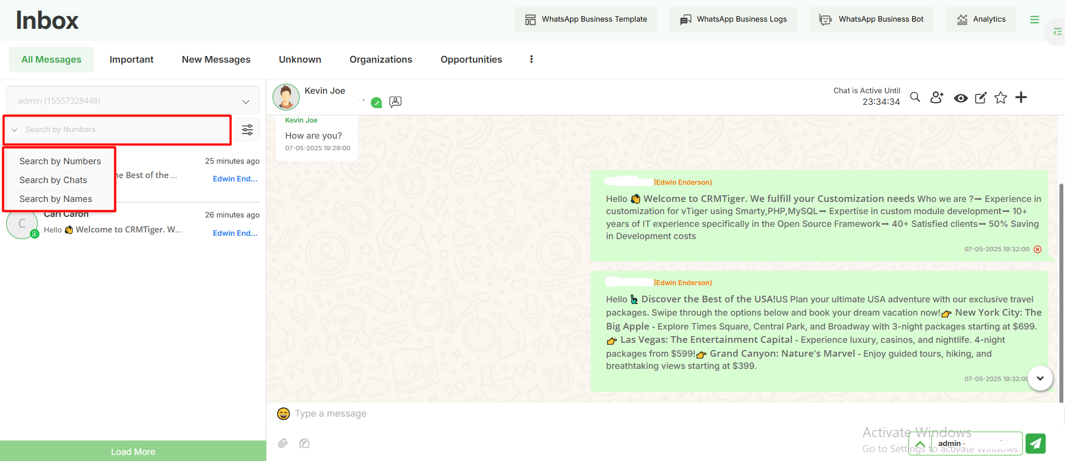Switch to Opportunities tab
The image size is (1065, 461).
(471, 59)
